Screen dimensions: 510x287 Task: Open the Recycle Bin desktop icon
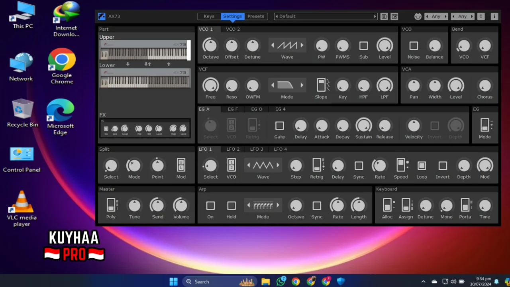click(22, 113)
